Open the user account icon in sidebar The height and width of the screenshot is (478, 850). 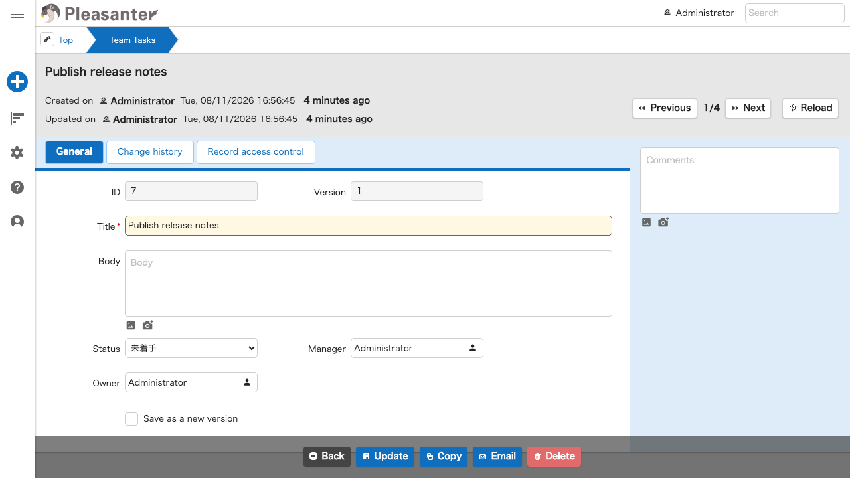click(x=17, y=222)
